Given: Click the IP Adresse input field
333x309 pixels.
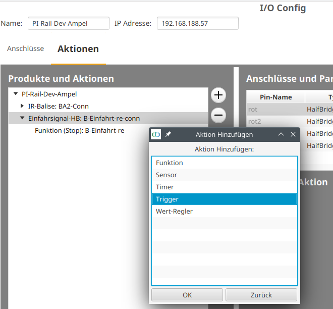Looking at the screenshot, I should click(197, 24).
